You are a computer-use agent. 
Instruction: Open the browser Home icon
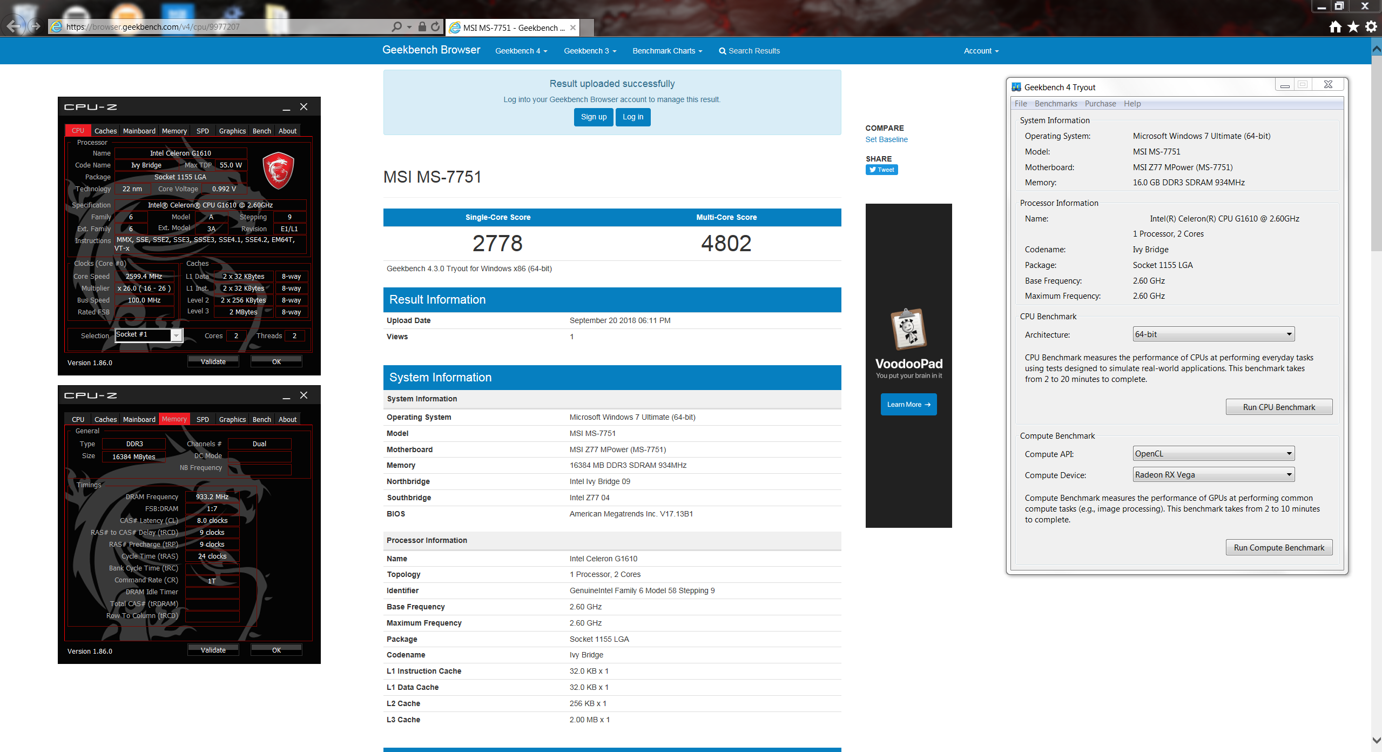point(1335,27)
